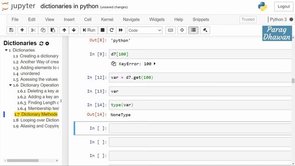Paste cells below icon

[x=53, y=30]
